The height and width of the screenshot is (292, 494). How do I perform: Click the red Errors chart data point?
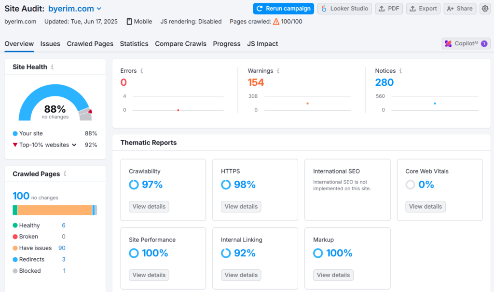coord(178,110)
